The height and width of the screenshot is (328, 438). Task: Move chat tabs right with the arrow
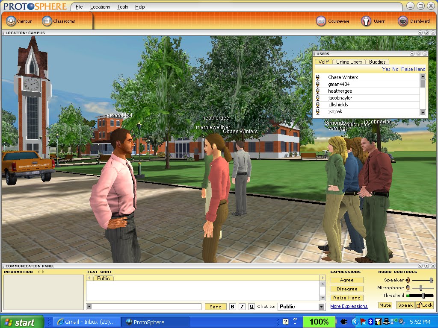coord(323,278)
